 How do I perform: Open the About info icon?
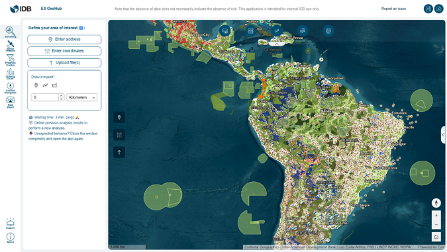point(10,237)
